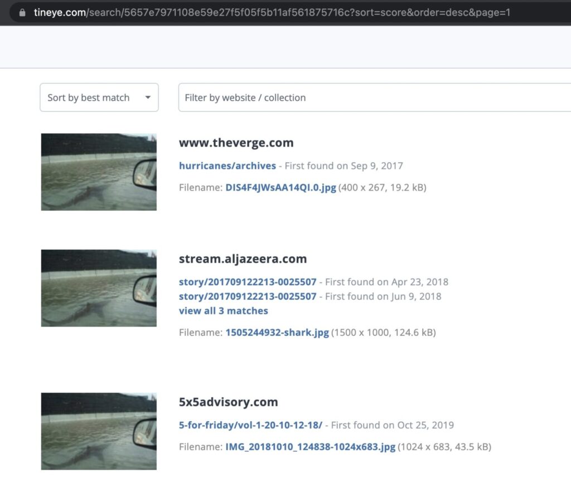Image resolution: width=571 pixels, height=497 pixels.
Task: Open the shark thumbnail for theverge.com result
Action: pyautogui.click(x=99, y=172)
